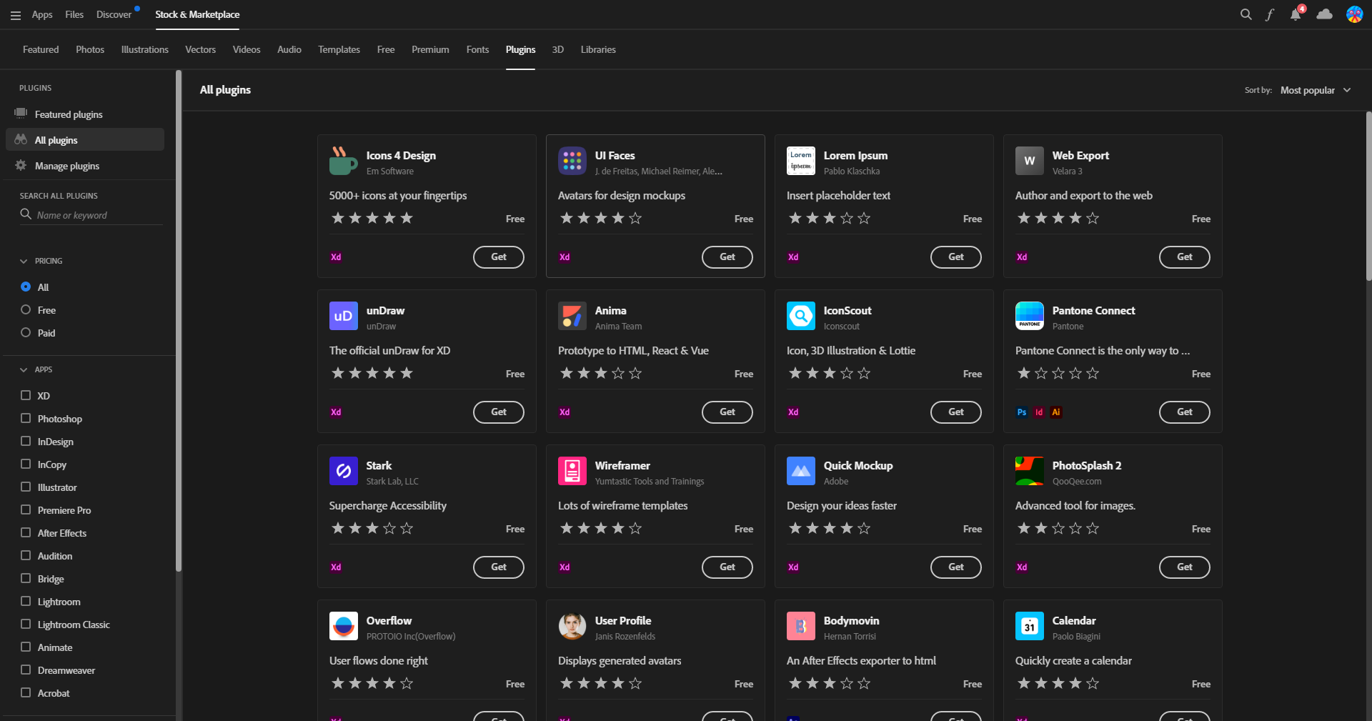Screen dimensions: 1372x721
Task: Click the Calendar plugin icon
Action: point(1030,626)
